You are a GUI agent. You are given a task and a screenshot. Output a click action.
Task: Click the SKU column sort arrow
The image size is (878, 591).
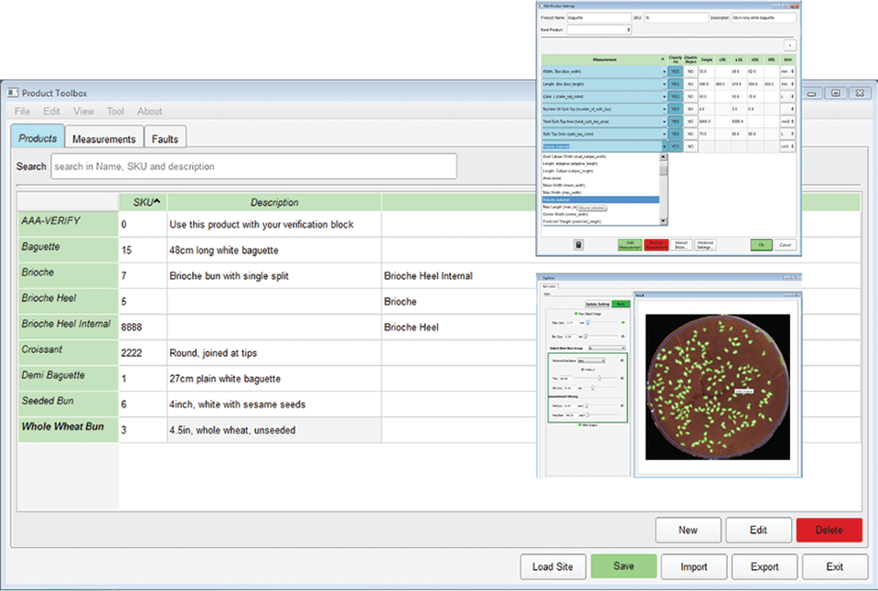coord(157,201)
